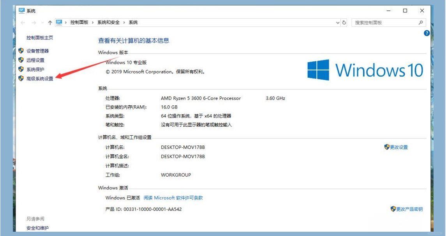Click shield icon beside 远程设置
Screen dimensions: 446x236
click(x=21, y=60)
